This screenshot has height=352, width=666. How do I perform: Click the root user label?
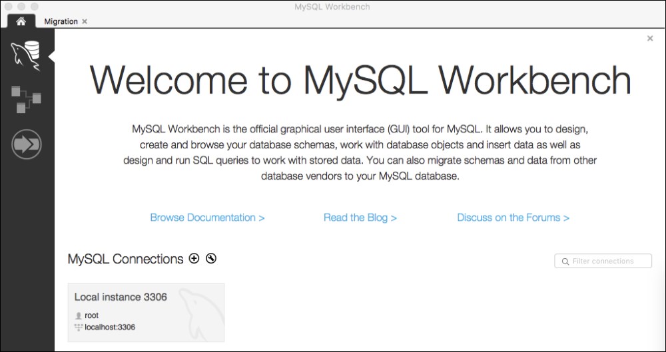pyautogui.click(x=92, y=315)
